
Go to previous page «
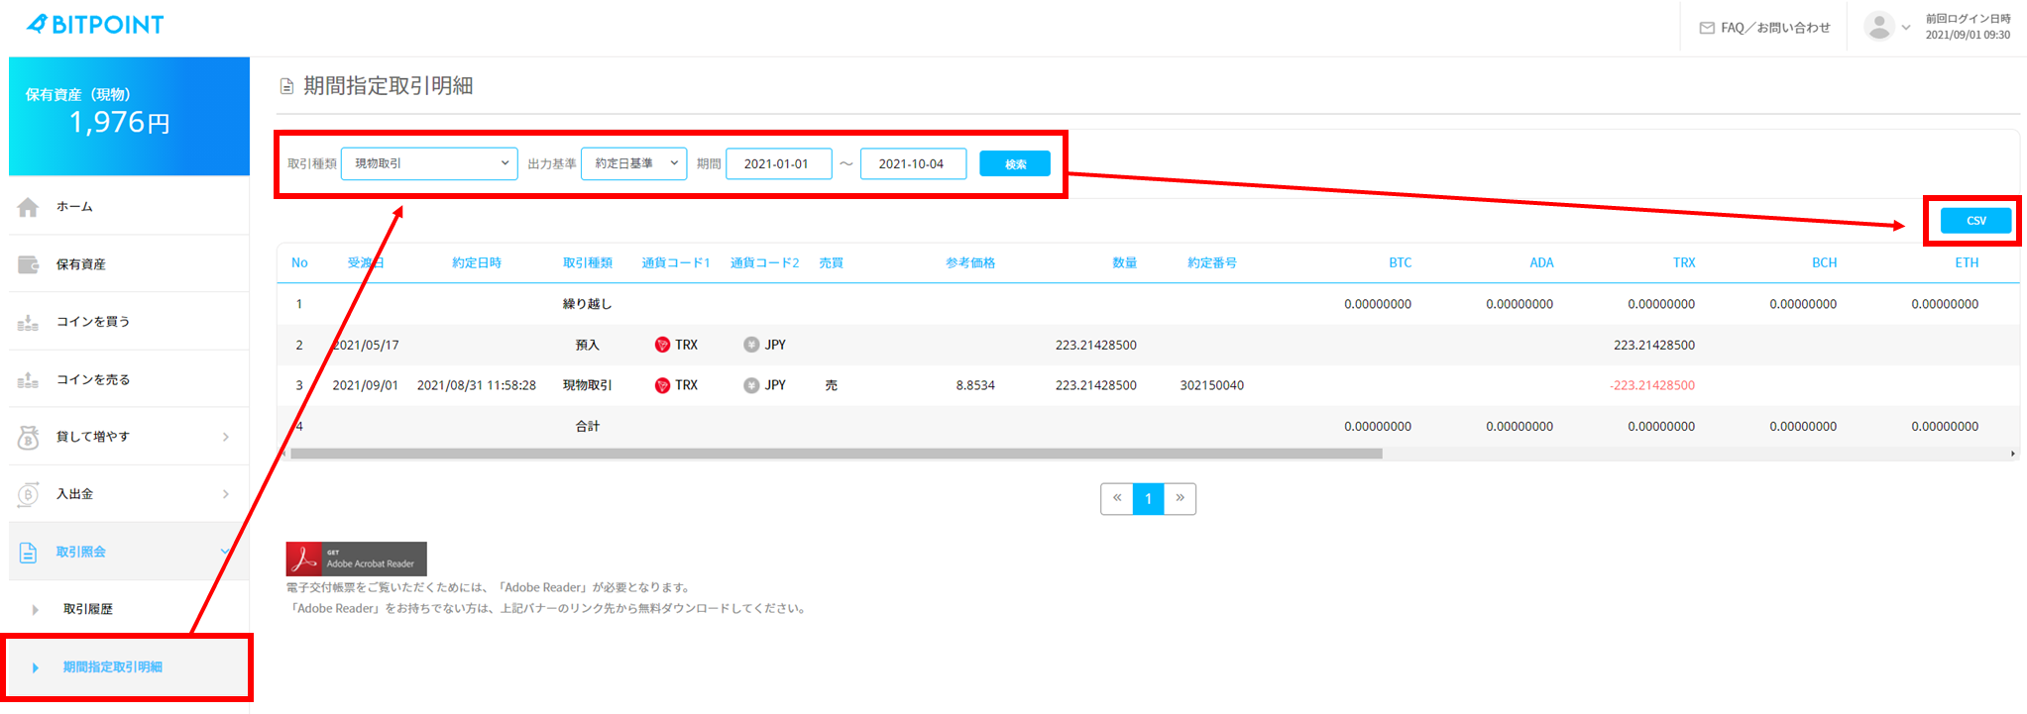[x=1117, y=498]
